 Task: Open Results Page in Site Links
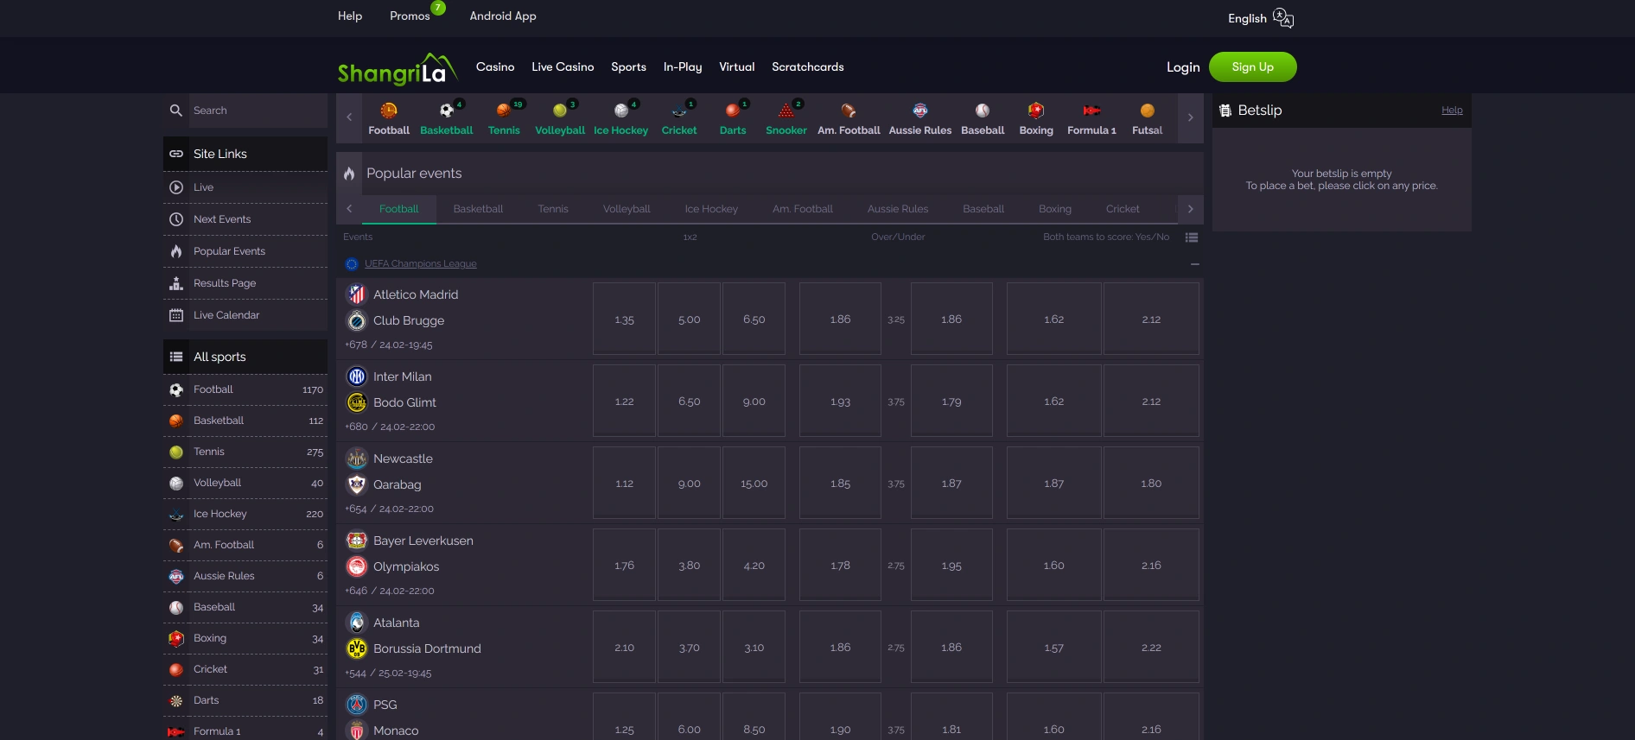[245, 283]
